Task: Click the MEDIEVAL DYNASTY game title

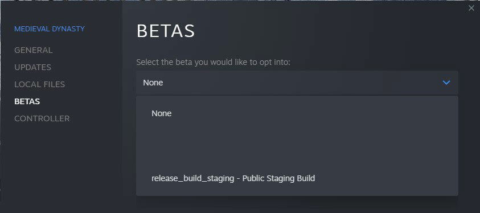Action: (x=50, y=29)
